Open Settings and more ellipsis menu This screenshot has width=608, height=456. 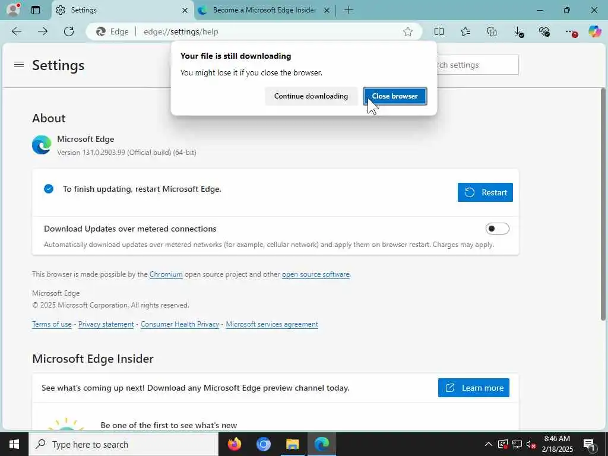click(571, 32)
